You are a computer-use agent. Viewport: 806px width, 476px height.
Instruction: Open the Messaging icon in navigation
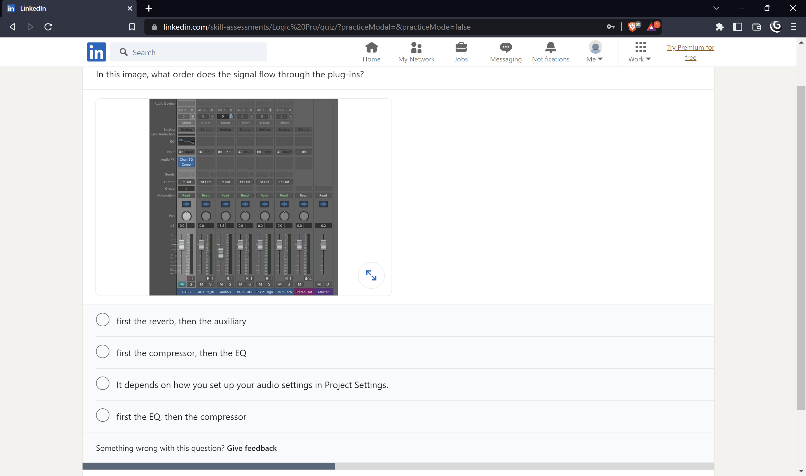505,52
